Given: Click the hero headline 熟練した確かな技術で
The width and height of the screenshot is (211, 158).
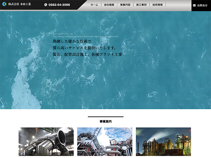Looking at the screenshot, I should pos(72,41).
